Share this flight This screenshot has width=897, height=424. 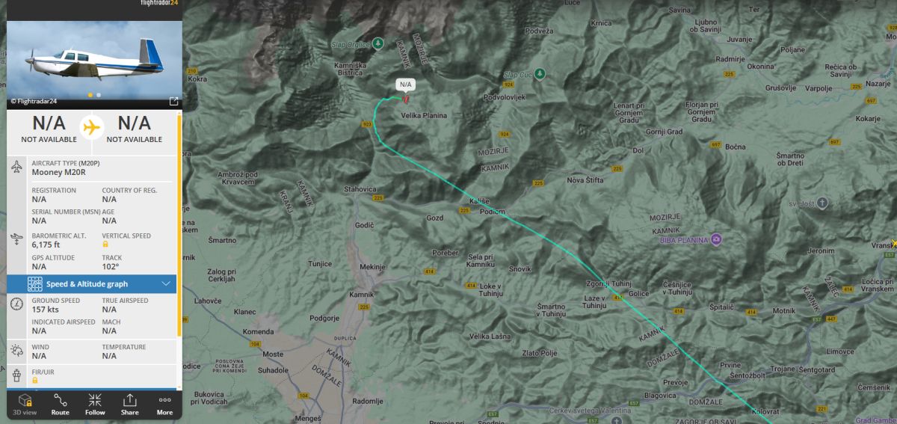pos(129,405)
